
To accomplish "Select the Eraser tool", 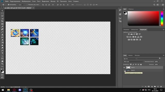I will 2,40.
